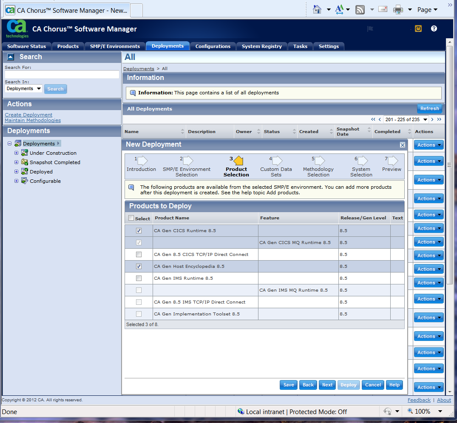Screen dimensions: 457x423
Task: Open the RSS feeds icon
Action: pyautogui.click(x=360, y=10)
